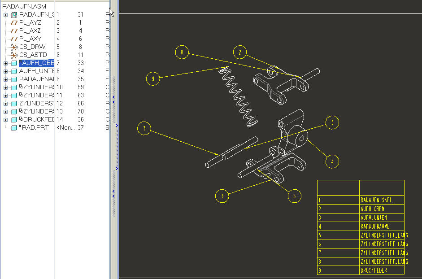The width and height of the screenshot is (422, 279).
Task: Click the RADAUFN_SKEL skeleton model icon
Action: [x=14, y=15]
